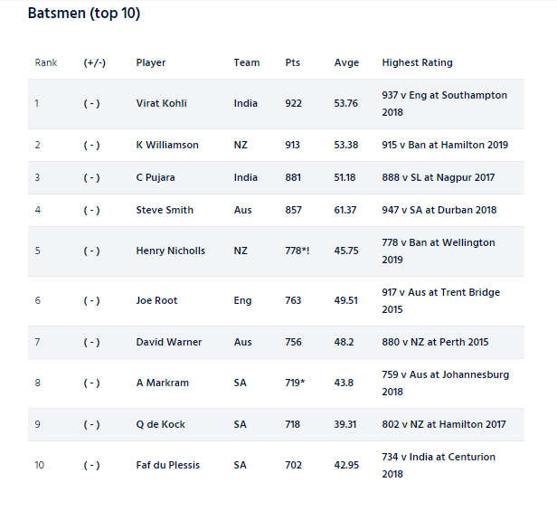The image size is (557, 511).
Task: Click on Steve Smith's name
Action: 165,210
